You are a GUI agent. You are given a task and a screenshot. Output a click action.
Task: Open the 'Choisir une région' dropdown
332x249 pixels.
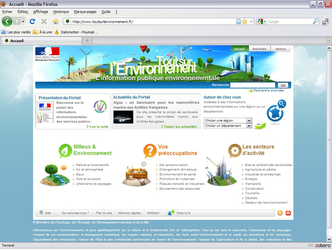pos(227,120)
